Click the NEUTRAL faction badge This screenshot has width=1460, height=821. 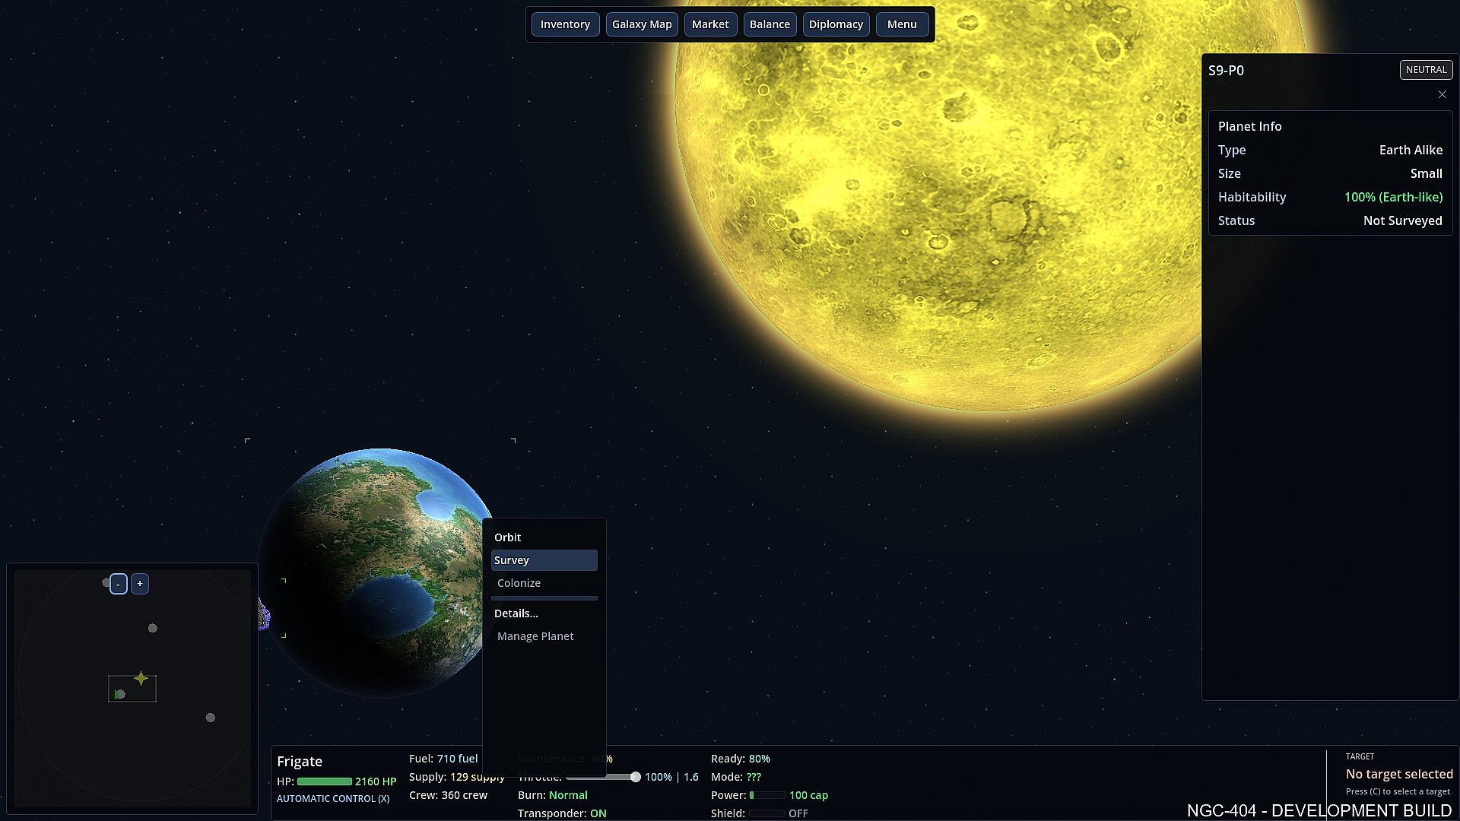tap(1426, 70)
